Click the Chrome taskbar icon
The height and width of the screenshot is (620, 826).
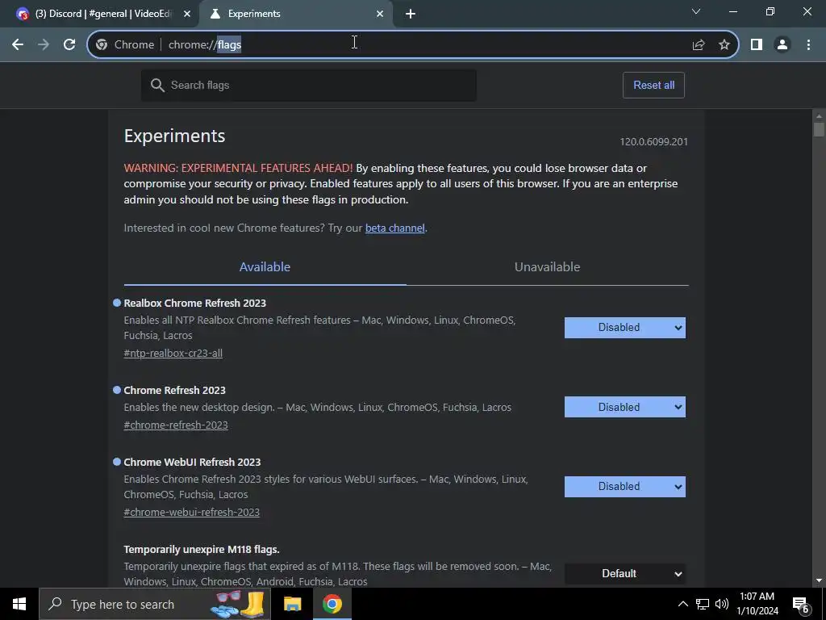click(x=332, y=604)
